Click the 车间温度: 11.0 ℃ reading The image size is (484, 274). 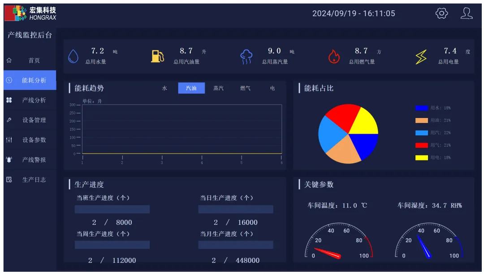pos(337,205)
